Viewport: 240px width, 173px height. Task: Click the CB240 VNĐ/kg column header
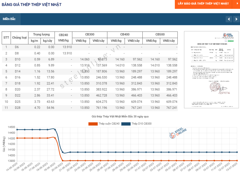click(x=63, y=38)
